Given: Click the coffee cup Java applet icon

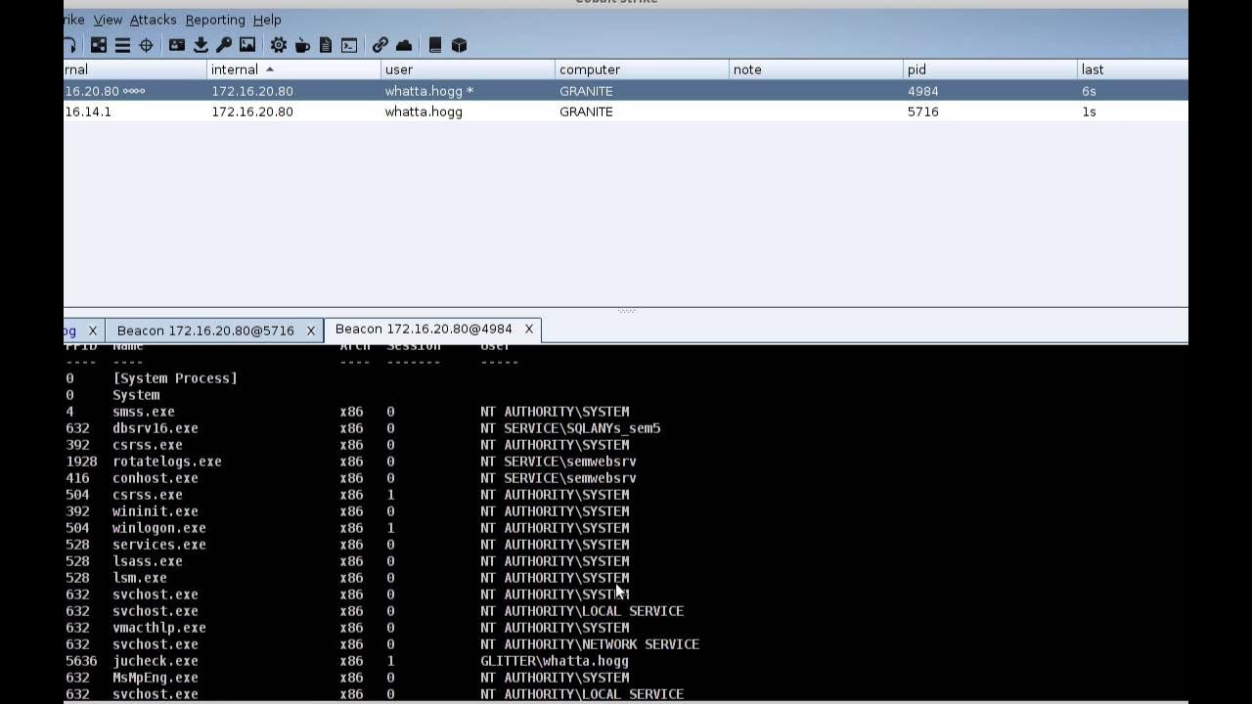Looking at the screenshot, I should pyautogui.click(x=302, y=45).
